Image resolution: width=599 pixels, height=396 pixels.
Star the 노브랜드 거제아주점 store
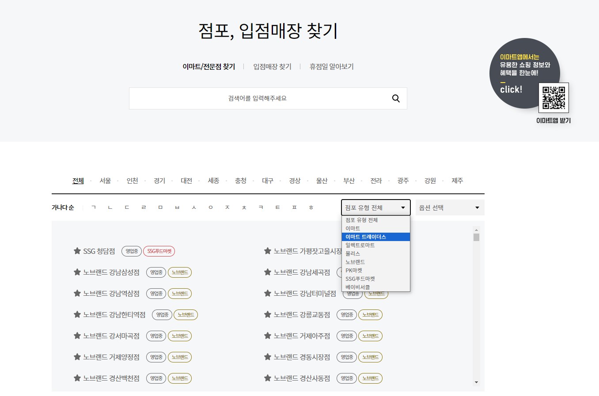point(268,336)
